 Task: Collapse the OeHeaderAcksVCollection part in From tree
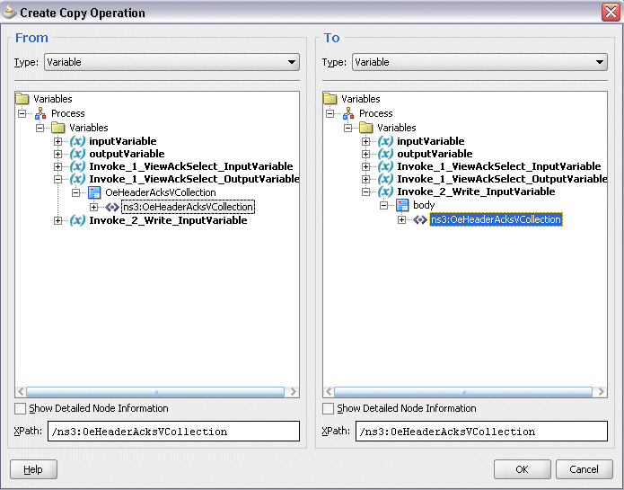point(76,193)
